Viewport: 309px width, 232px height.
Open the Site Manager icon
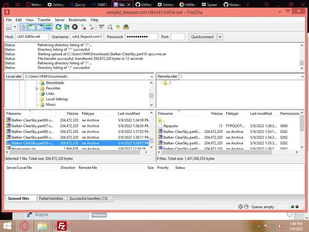(9, 27)
